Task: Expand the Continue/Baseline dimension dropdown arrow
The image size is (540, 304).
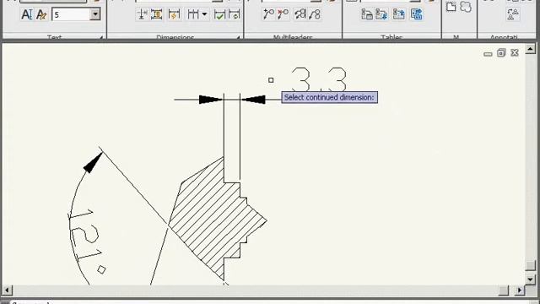Action: point(204,14)
